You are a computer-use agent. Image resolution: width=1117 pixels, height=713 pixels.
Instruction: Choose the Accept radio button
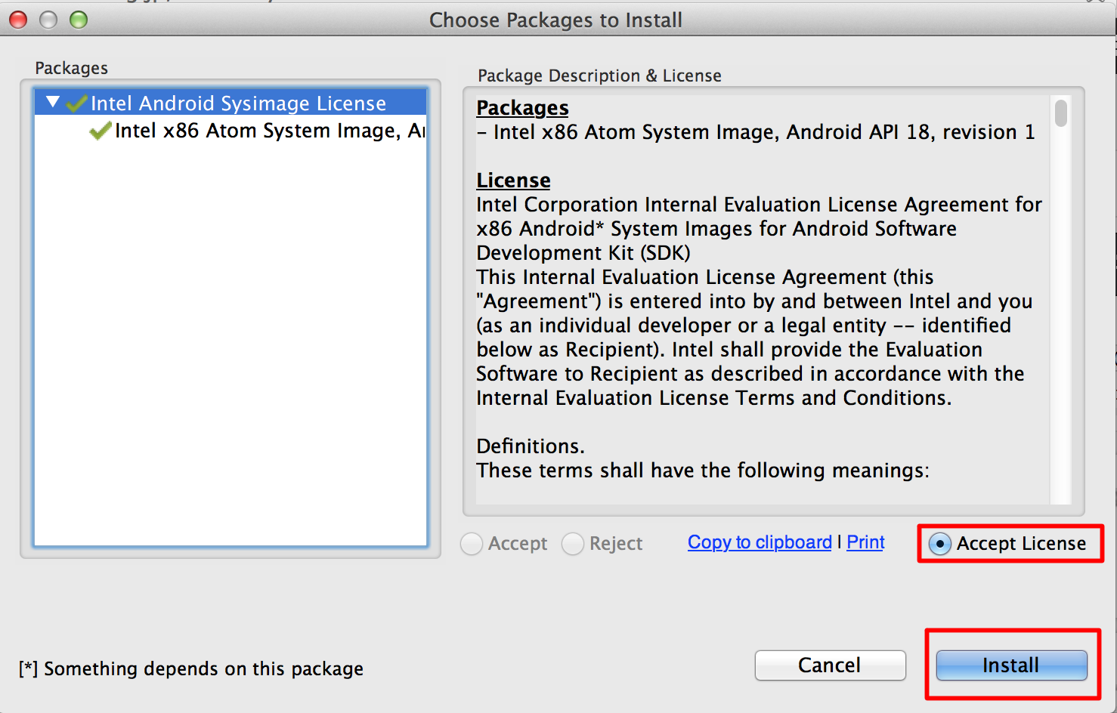tap(472, 544)
